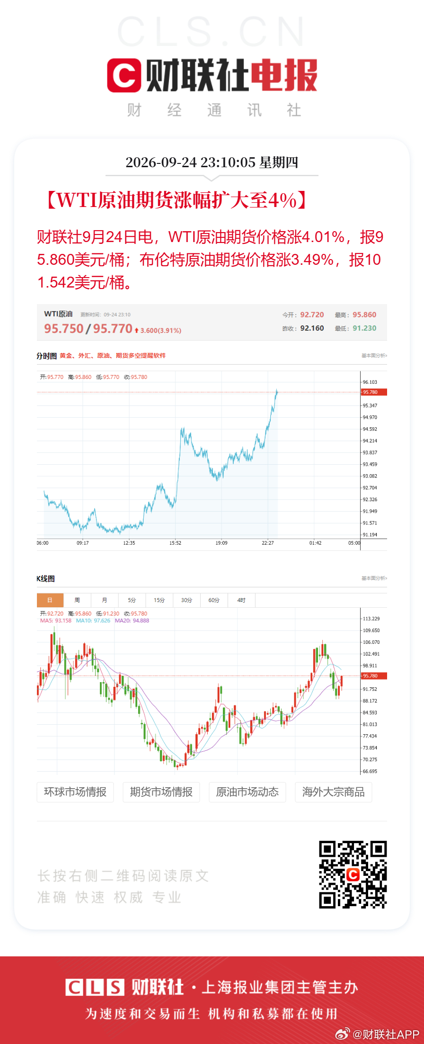424x1044 pixels.
Task: Click the 财联社电报 logo title
Action: click(231, 75)
